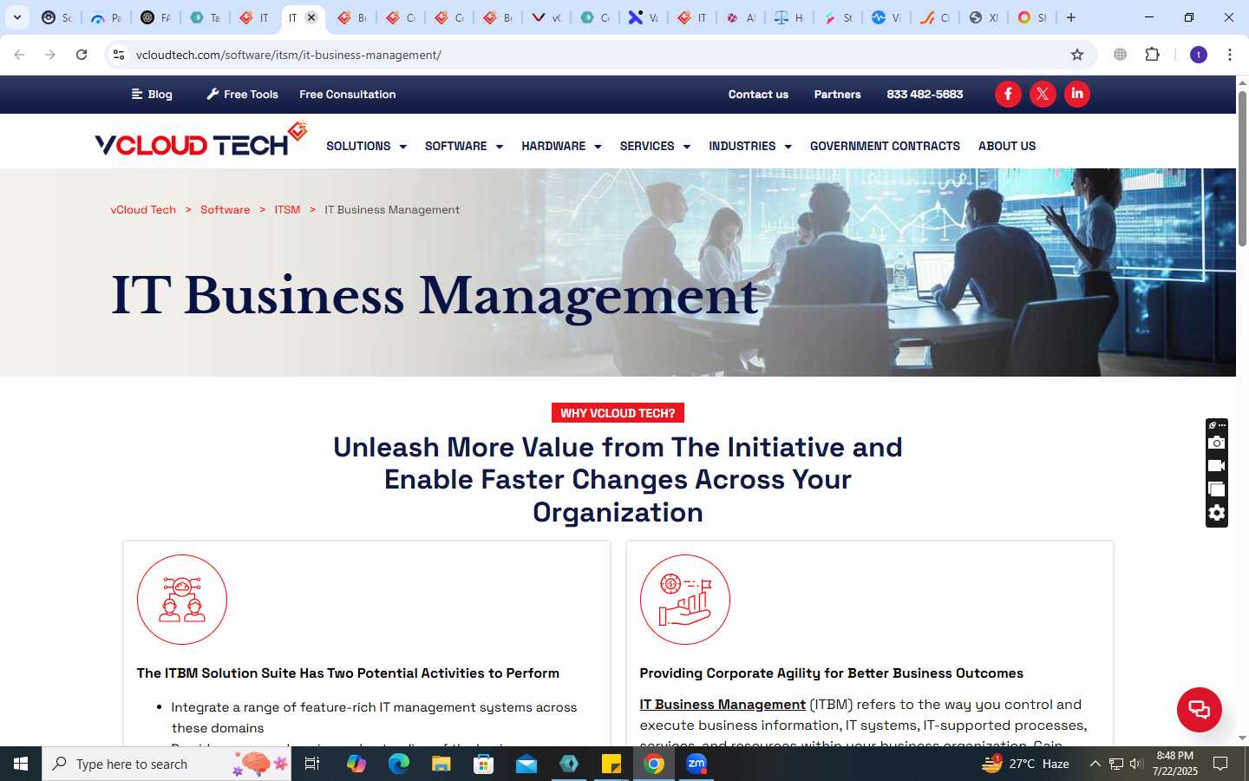Switch to the first Sc browser tab

click(57, 17)
